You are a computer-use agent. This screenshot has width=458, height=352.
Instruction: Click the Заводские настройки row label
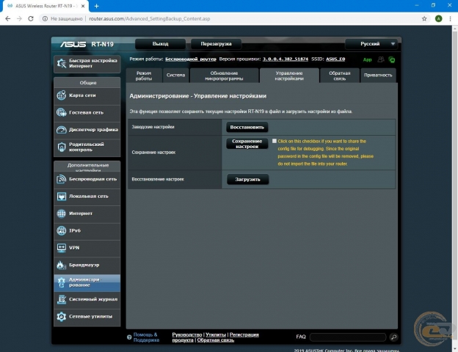(153, 127)
